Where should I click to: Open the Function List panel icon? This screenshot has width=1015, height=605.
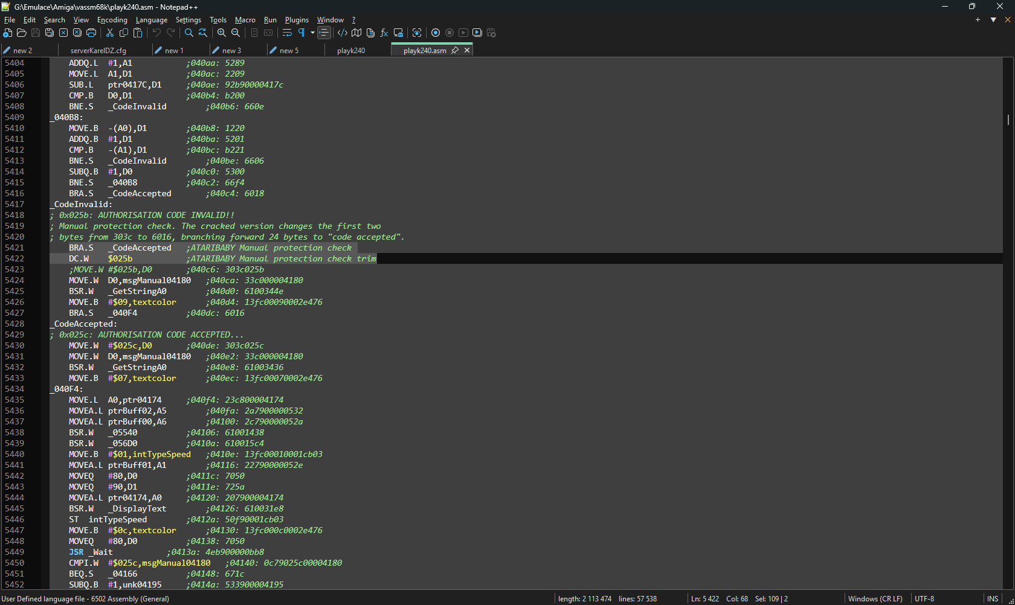384,33
